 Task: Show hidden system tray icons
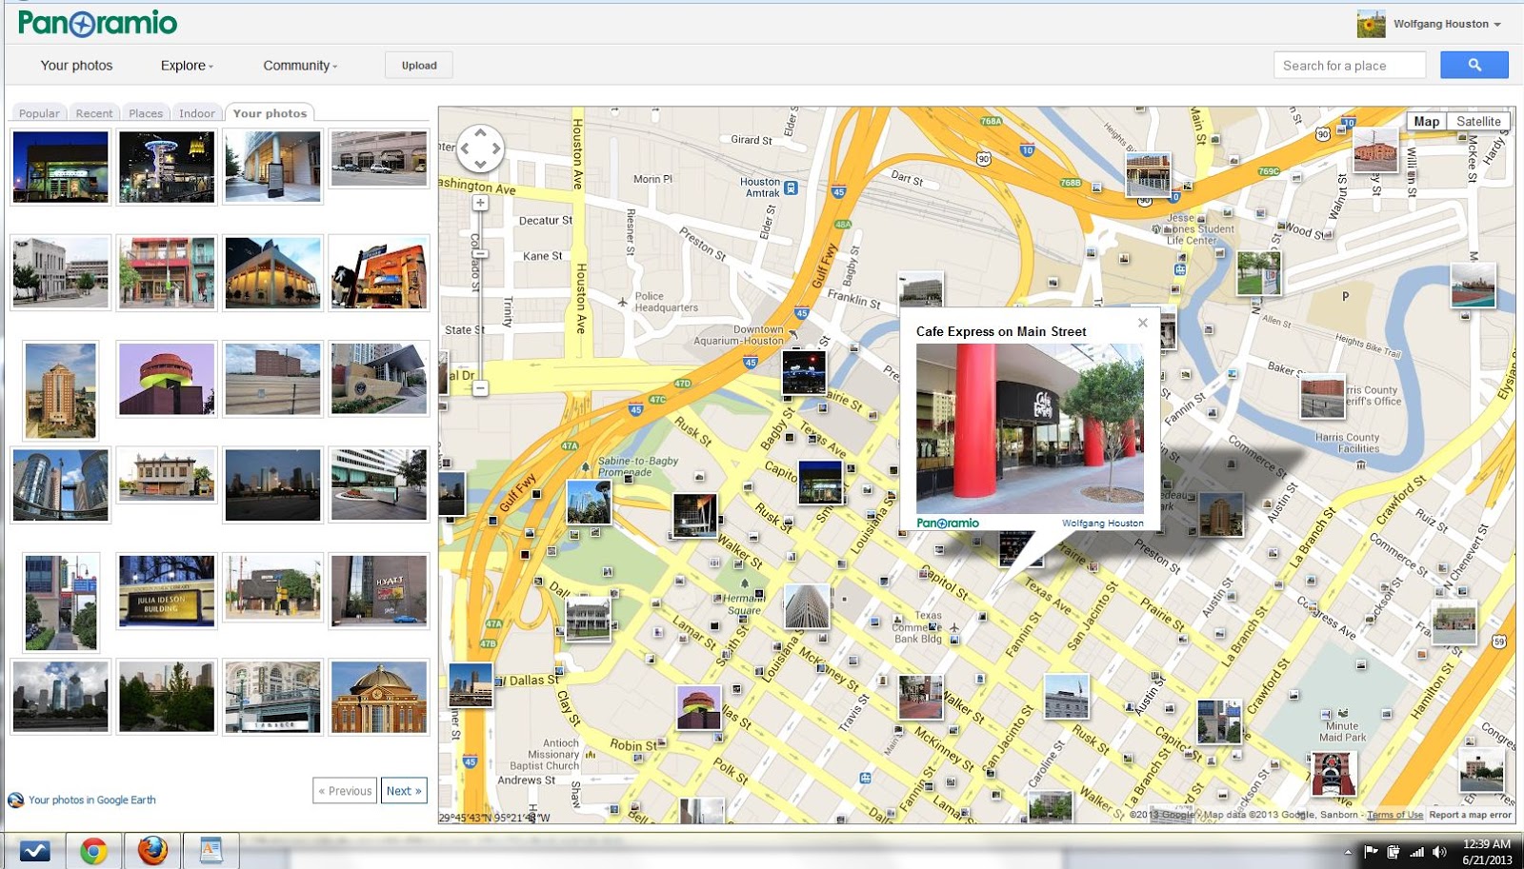click(1347, 852)
